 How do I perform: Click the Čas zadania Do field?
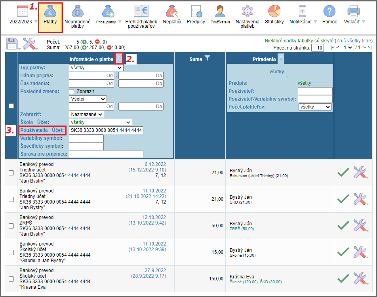click(x=141, y=84)
